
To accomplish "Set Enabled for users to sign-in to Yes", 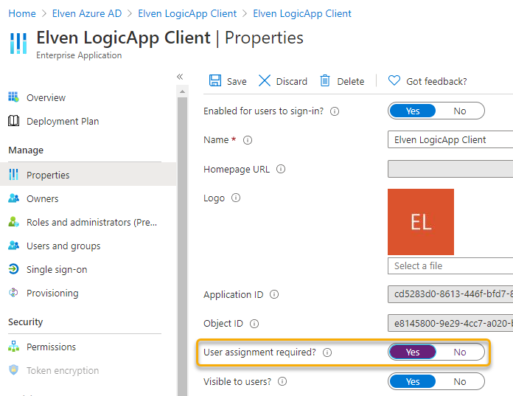I will click(413, 111).
